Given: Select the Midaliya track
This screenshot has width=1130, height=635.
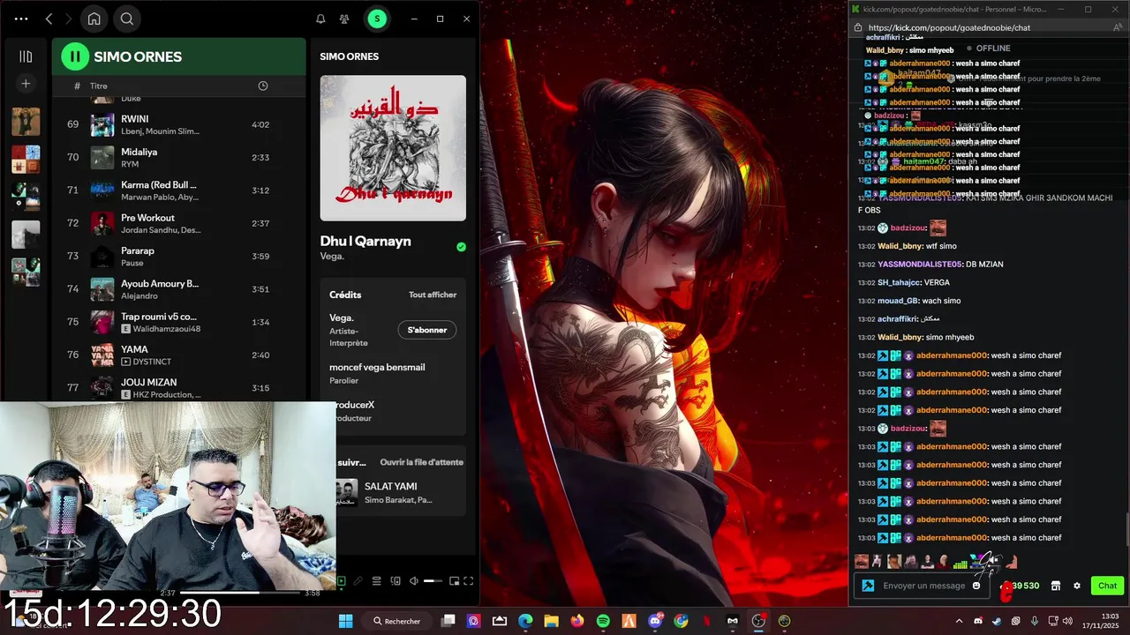Looking at the screenshot, I should [178, 157].
